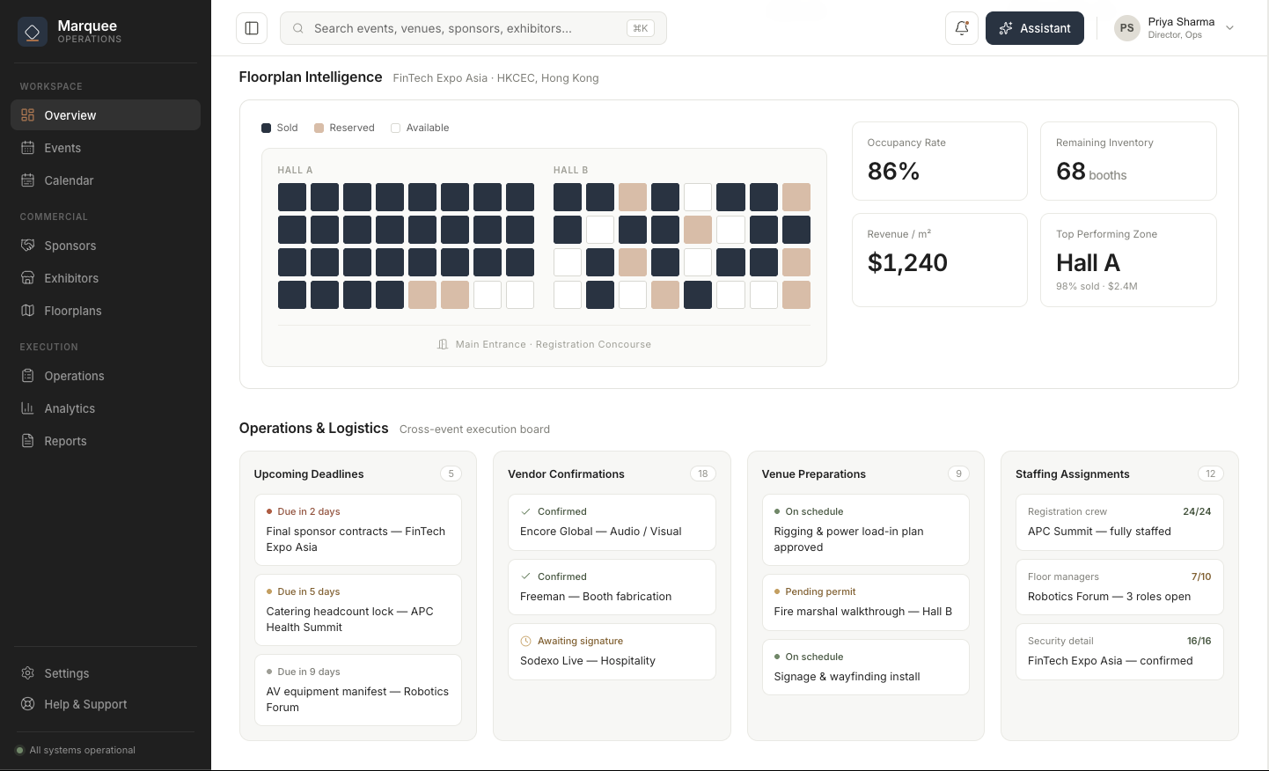Viewport: 1269px width, 771px height.
Task: Click the Exhibitors storefront icon
Action: [28, 278]
